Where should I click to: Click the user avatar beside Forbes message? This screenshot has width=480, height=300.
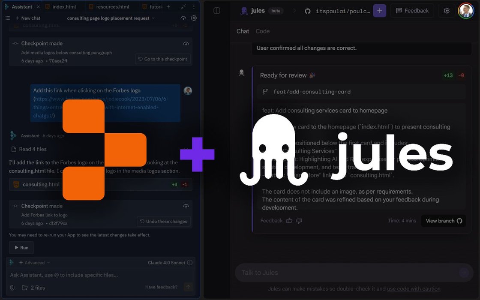(x=188, y=90)
